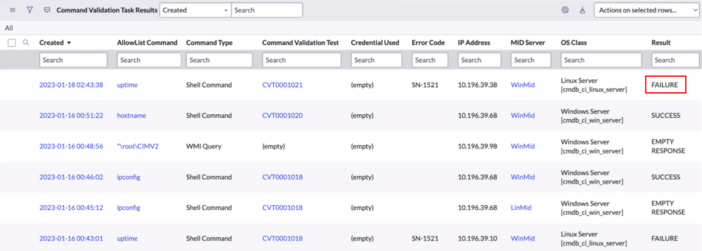Focus the OS Class column search box
The height and width of the screenshot is (251, 702).
(601, 60)
